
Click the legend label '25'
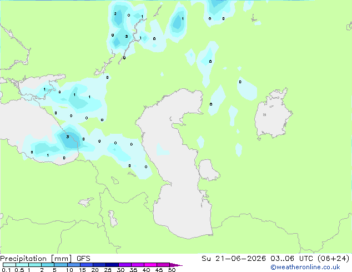coord(108,270)
